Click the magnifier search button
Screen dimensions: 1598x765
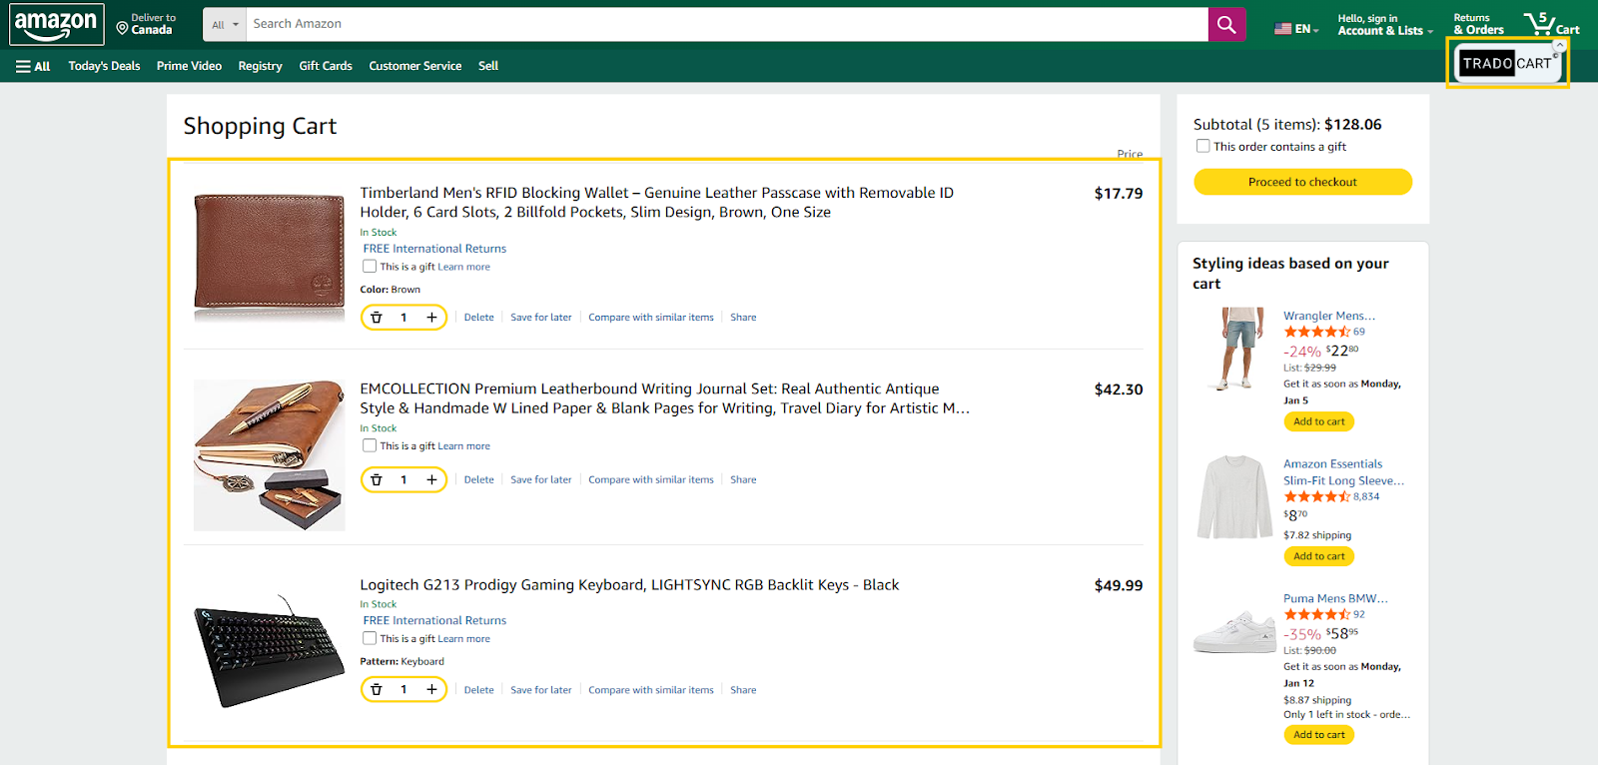tap(1226, 25)
